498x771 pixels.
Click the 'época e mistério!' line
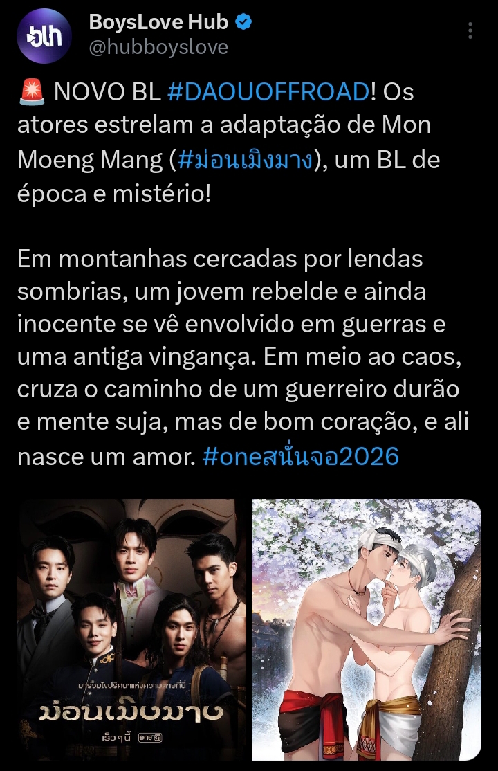(x=114, y=194)
